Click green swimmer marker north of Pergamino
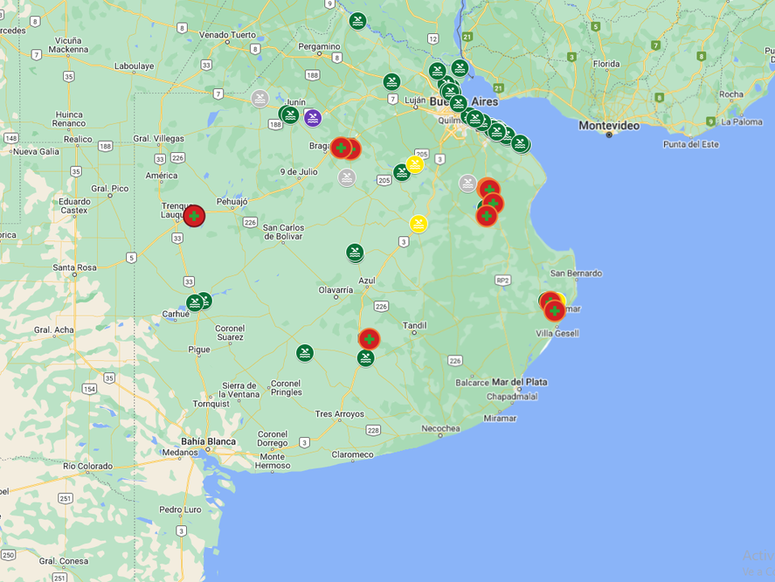775x582 pixels. [358, 21]
